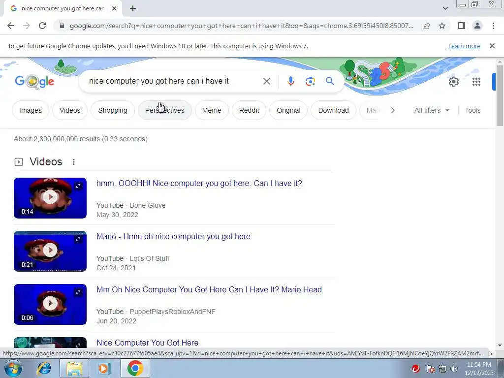Open the Google apps grid

click(x=476, y=82)
